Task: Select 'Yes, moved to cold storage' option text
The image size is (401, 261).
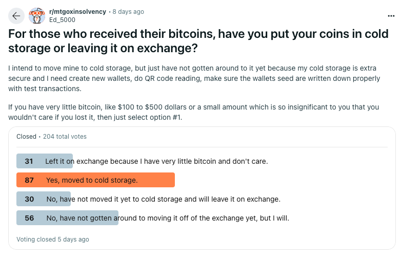Action: tap(92, 180)
